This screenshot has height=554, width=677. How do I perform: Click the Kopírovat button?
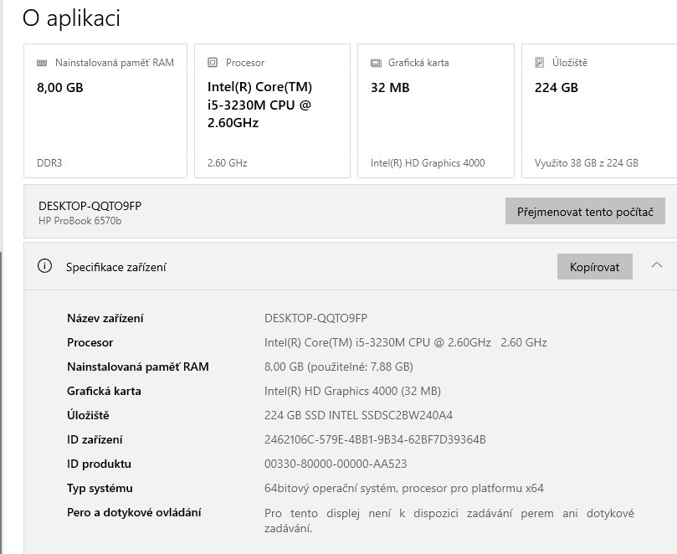(x=594, y=266)
